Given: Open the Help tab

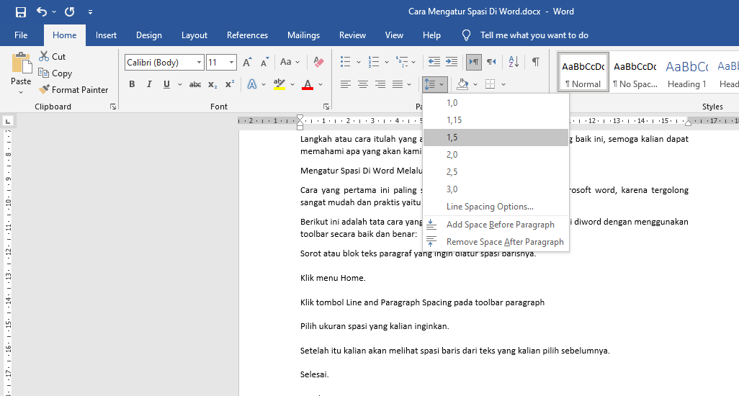Looking at the screenshot, I should [x=431, y=35].
